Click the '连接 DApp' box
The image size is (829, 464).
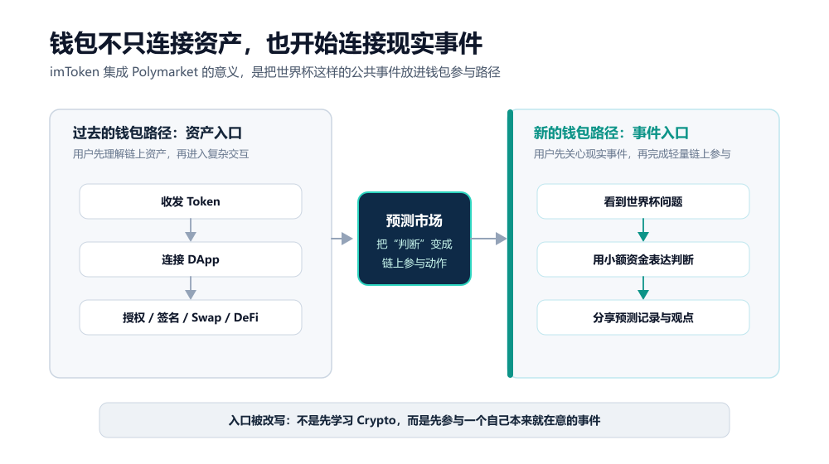pyautogui.click(x=191, y=259)
